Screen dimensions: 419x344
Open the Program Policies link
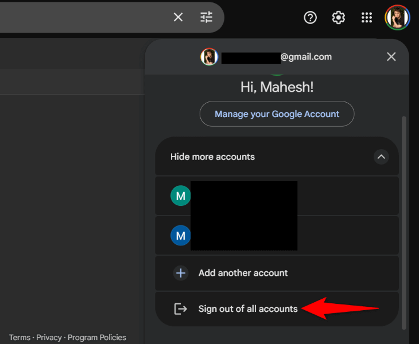(97, 338)
